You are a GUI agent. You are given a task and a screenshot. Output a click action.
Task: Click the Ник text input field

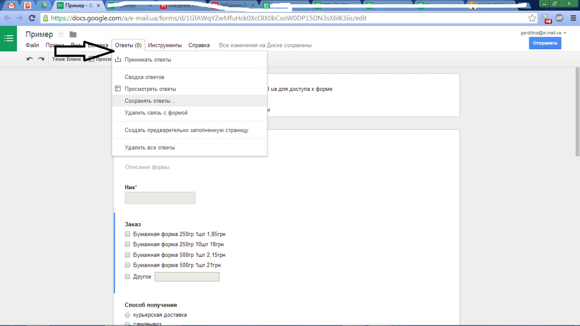click(160, 198)
